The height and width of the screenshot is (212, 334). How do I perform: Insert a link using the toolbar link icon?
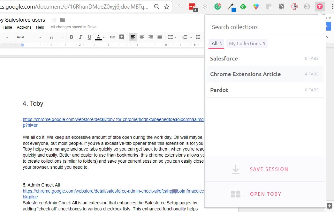[112, 37]
